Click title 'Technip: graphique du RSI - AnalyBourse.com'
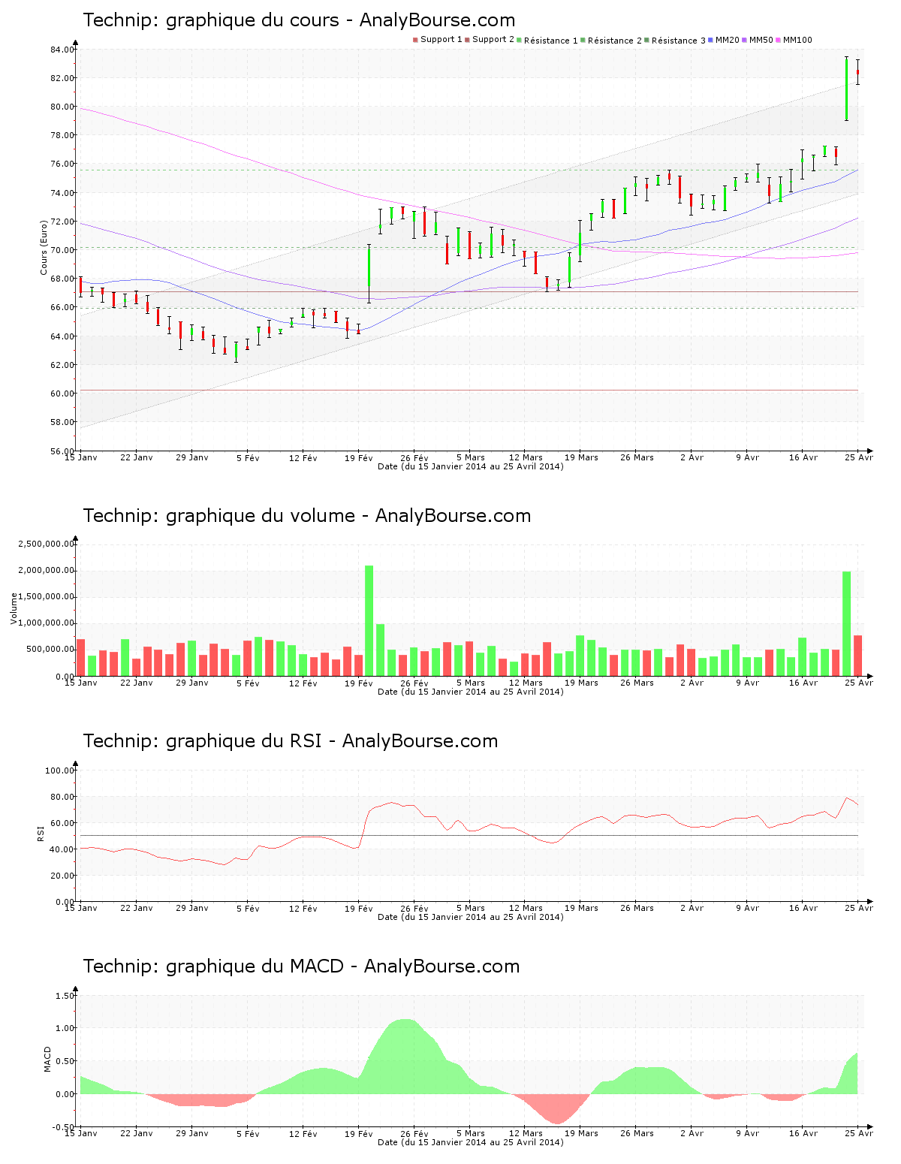 pyautogui.click(x=290, y=741)
